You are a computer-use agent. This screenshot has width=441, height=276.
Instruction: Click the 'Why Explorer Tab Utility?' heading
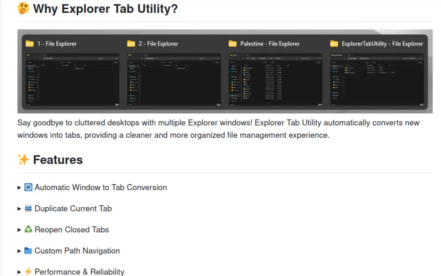pos(105,9)
